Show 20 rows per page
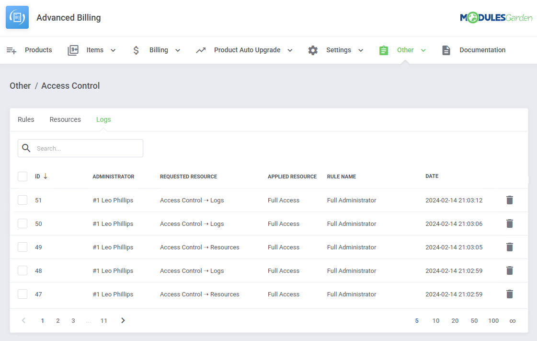The height and width of the screenshot is (341, 537). click(455, 321)
